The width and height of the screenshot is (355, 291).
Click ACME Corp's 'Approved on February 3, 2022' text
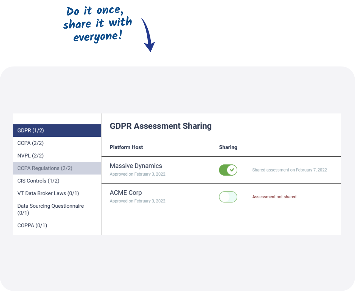point(137,201)
